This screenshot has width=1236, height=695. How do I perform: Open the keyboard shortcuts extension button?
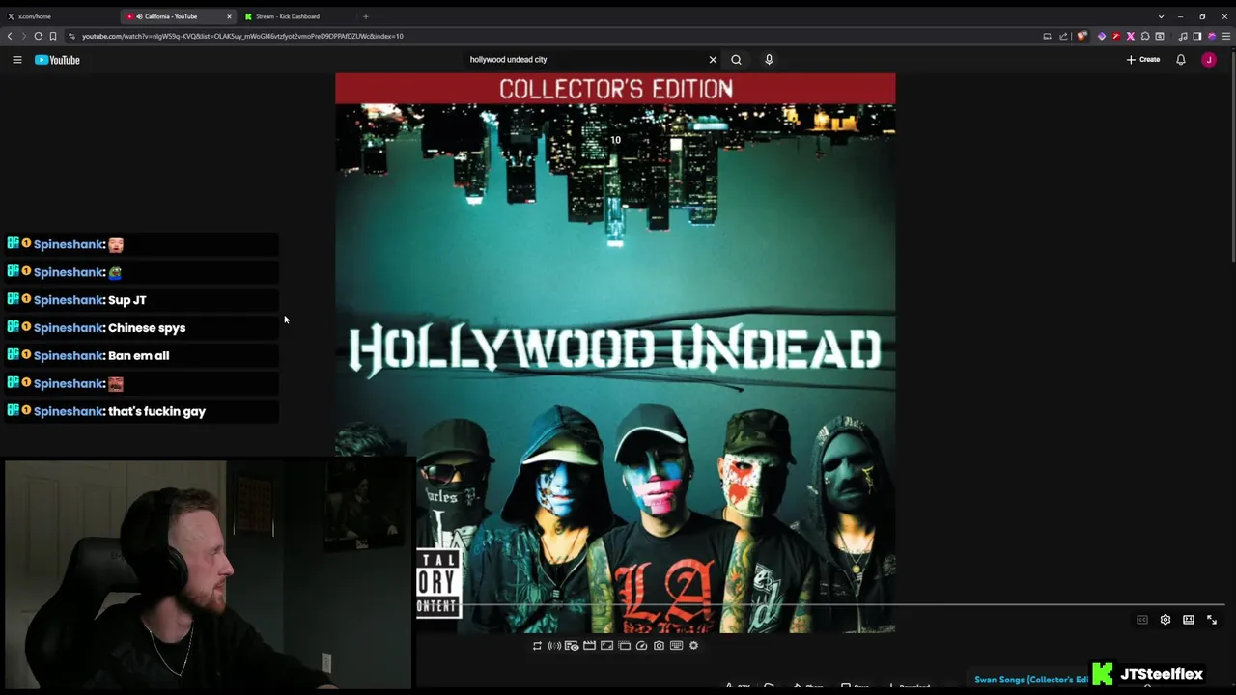(676, 646)
